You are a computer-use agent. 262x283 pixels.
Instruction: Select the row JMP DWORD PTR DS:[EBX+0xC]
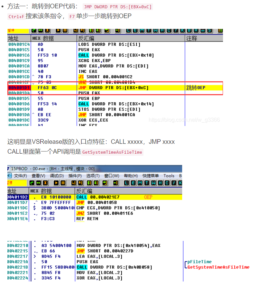pyautogui.click(x=115, y=88)
